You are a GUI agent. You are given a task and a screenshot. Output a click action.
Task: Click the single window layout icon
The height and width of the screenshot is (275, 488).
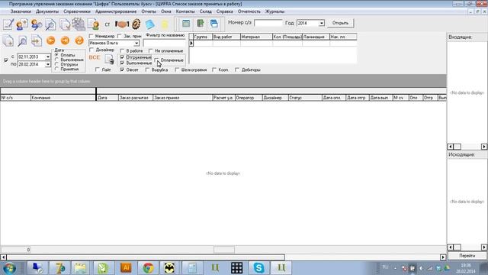click(186, 24)
